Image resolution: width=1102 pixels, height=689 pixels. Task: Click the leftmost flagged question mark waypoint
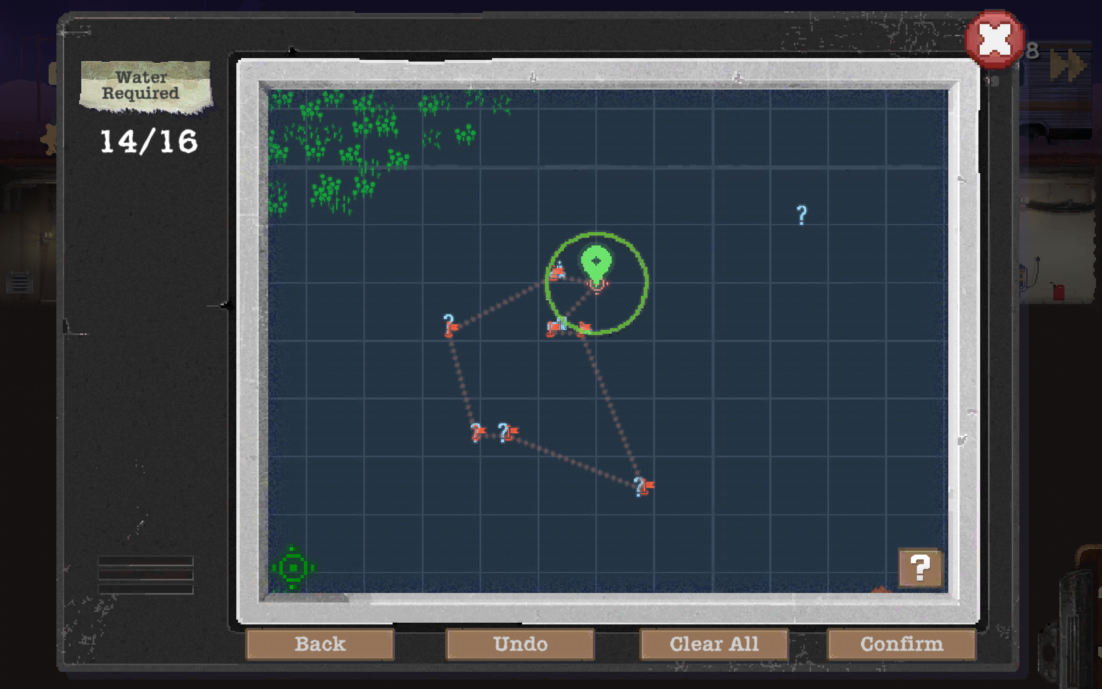[x=450, y=326]
